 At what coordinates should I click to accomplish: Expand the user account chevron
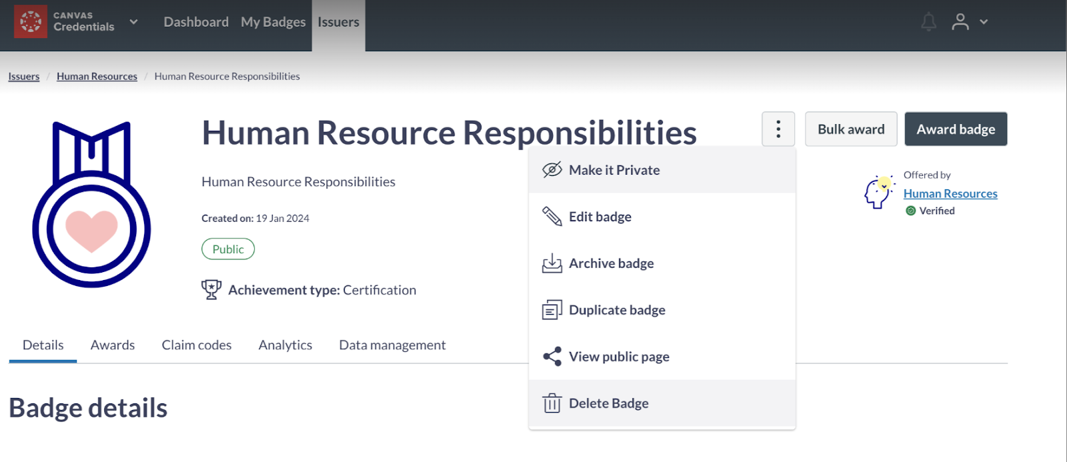(x=984, y=22)
